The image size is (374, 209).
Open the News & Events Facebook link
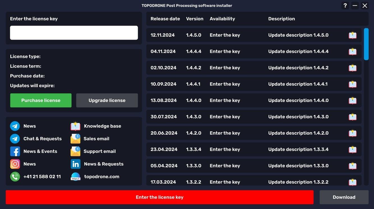40,151
